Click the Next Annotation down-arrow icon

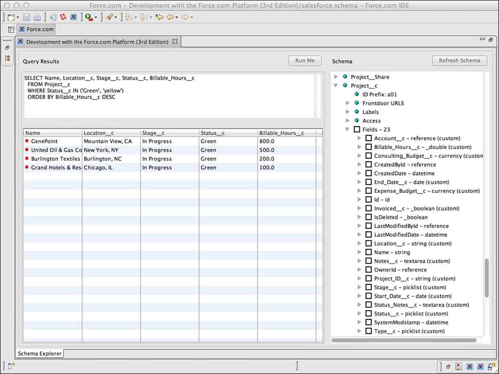(128, 17)
